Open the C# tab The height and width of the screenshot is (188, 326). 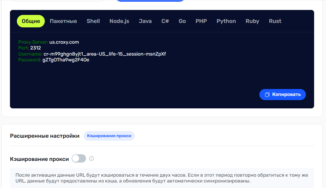(165, 21)
